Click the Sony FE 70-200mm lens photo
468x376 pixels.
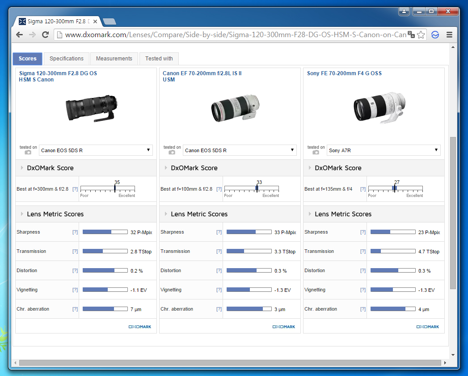pos(379,108)
